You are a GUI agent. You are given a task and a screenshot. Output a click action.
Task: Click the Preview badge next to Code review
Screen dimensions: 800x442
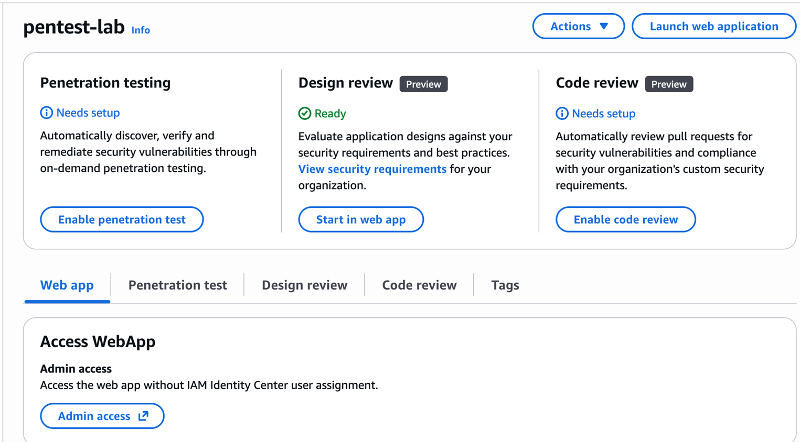click(669, 84)
